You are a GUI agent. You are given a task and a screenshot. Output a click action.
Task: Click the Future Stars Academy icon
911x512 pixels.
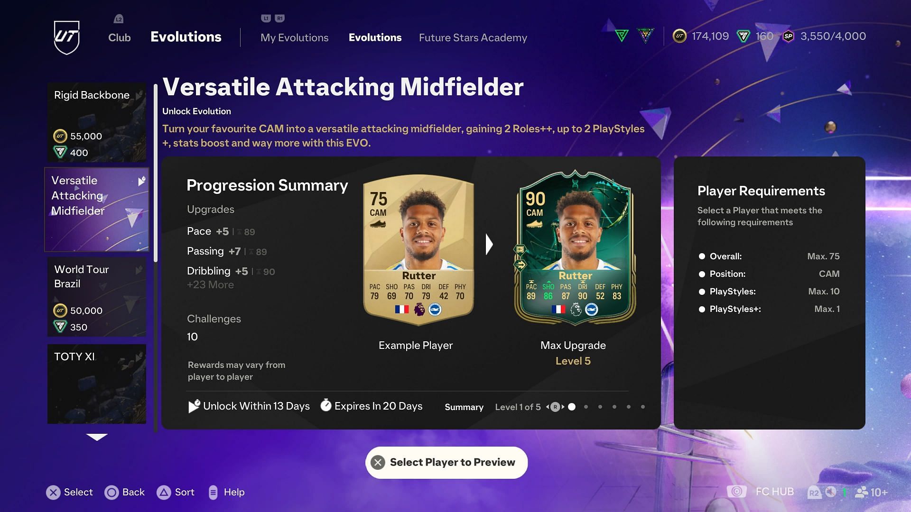(x=473, y=37)
